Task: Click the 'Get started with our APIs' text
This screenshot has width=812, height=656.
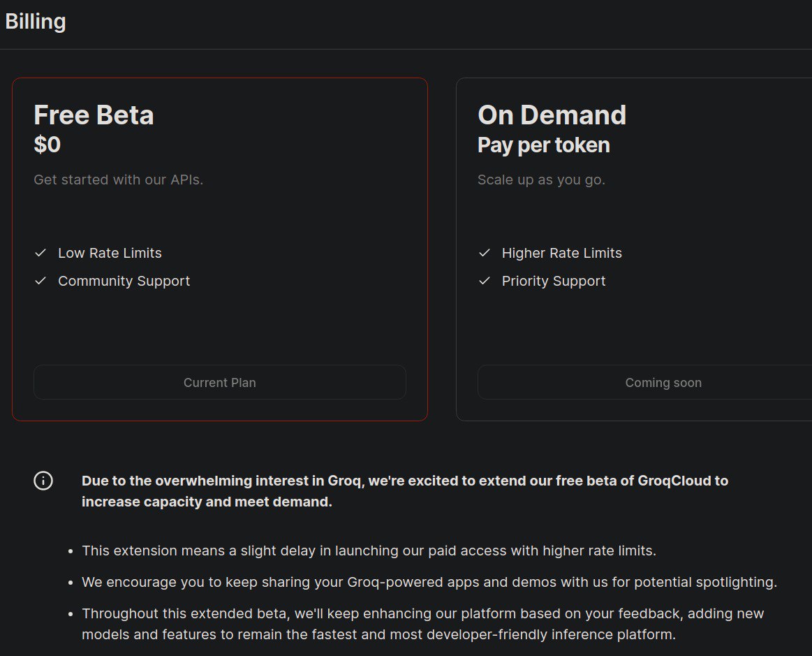Action: coord(119,180)
